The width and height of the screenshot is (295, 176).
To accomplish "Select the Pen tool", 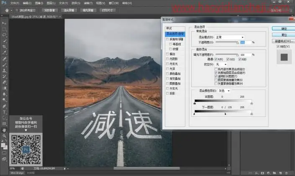I will tap(4, 106).
